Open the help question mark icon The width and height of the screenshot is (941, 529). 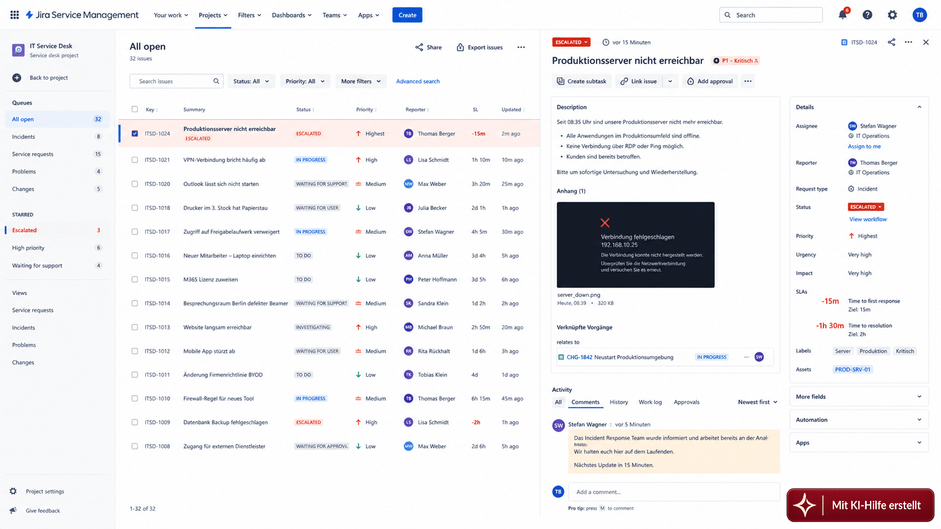coord(867,15)
